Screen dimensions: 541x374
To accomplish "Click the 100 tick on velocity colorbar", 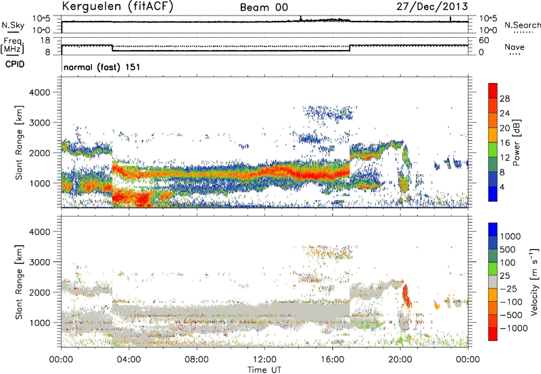I will point(508,263).
